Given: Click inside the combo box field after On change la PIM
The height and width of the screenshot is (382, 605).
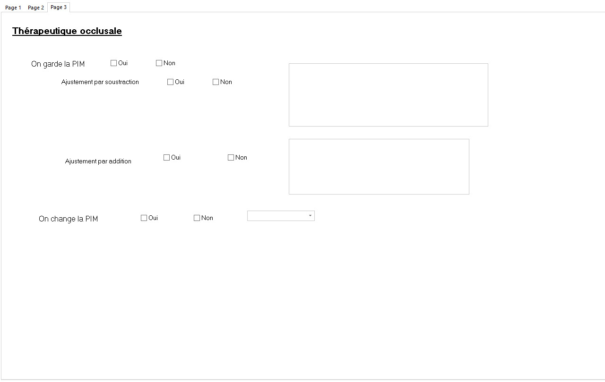Looking at the screenshot, I should [x=277, y=216].
